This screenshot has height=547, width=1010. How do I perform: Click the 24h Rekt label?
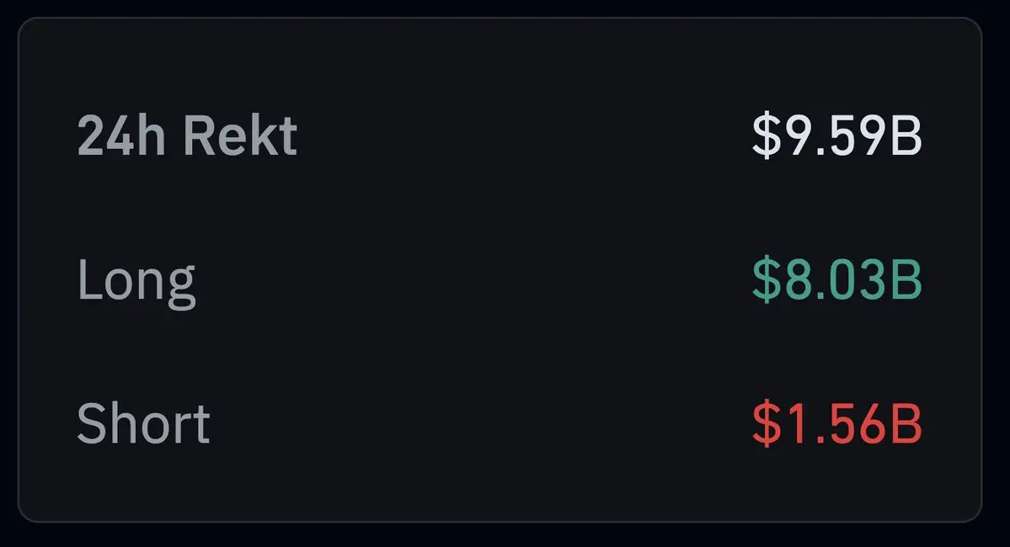click(x=187, y=136)
